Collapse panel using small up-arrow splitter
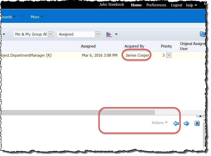 (201, 116)
